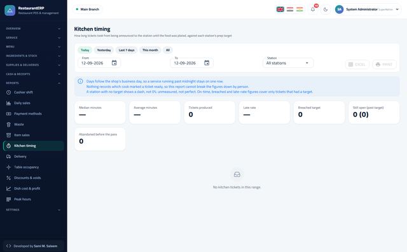Expand Supplies & Deliveries section

coord(33,65)
